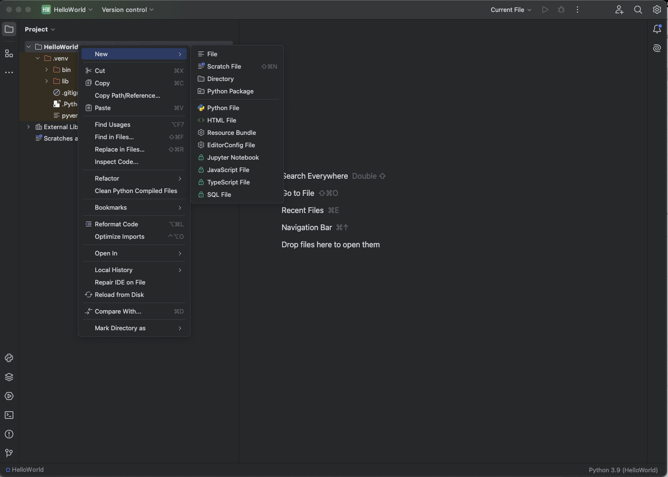The width and height of the screenshot is (668, 477).
Task: Open the Project tool window icon
Action: click(x=9, y=29)
